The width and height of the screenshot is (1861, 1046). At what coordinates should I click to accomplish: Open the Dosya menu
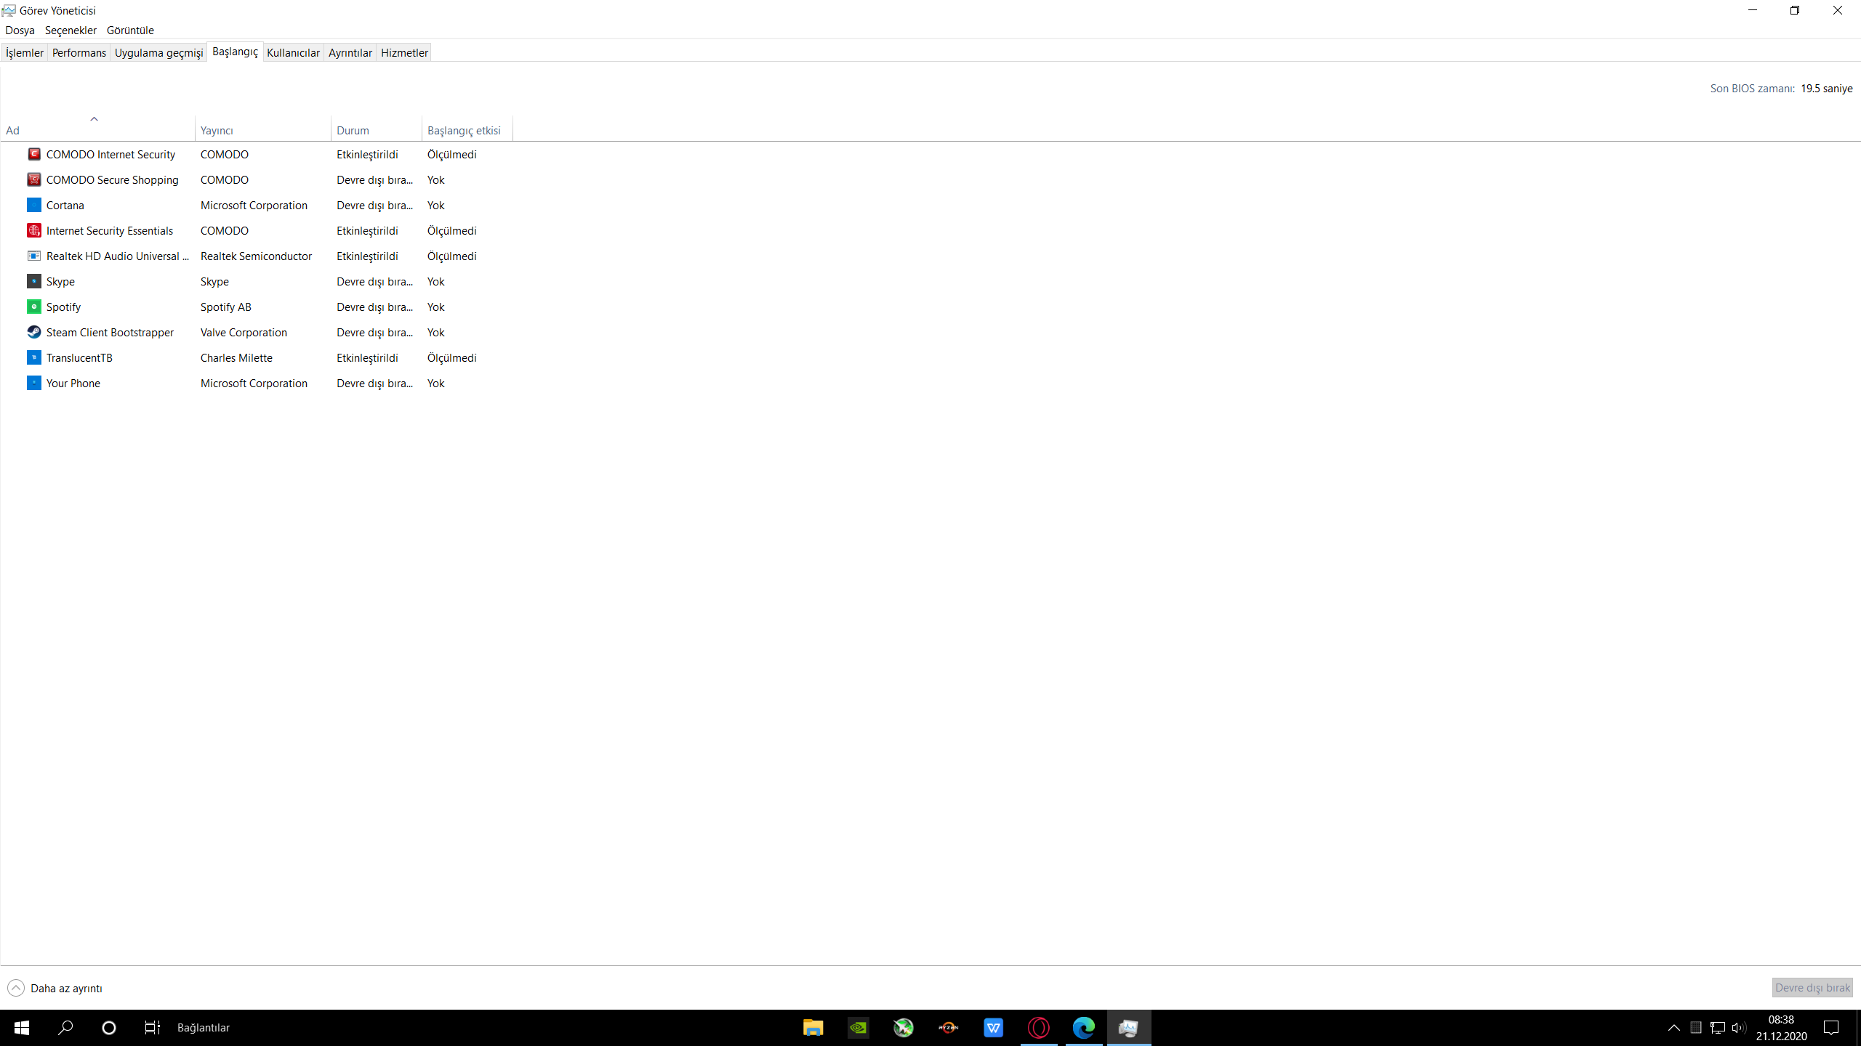click(20, 30)
